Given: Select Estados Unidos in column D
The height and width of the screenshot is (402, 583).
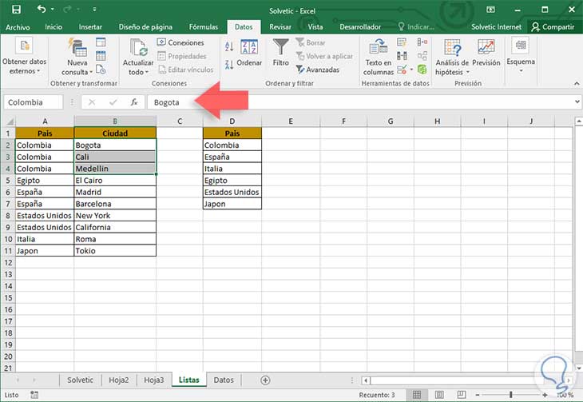Looking at the screenshot, I should pos(232,192).
